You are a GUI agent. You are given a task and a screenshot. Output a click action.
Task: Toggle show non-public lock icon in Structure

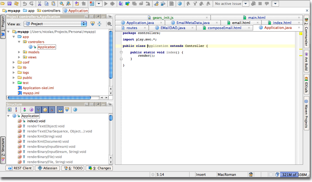coord(52,110)
